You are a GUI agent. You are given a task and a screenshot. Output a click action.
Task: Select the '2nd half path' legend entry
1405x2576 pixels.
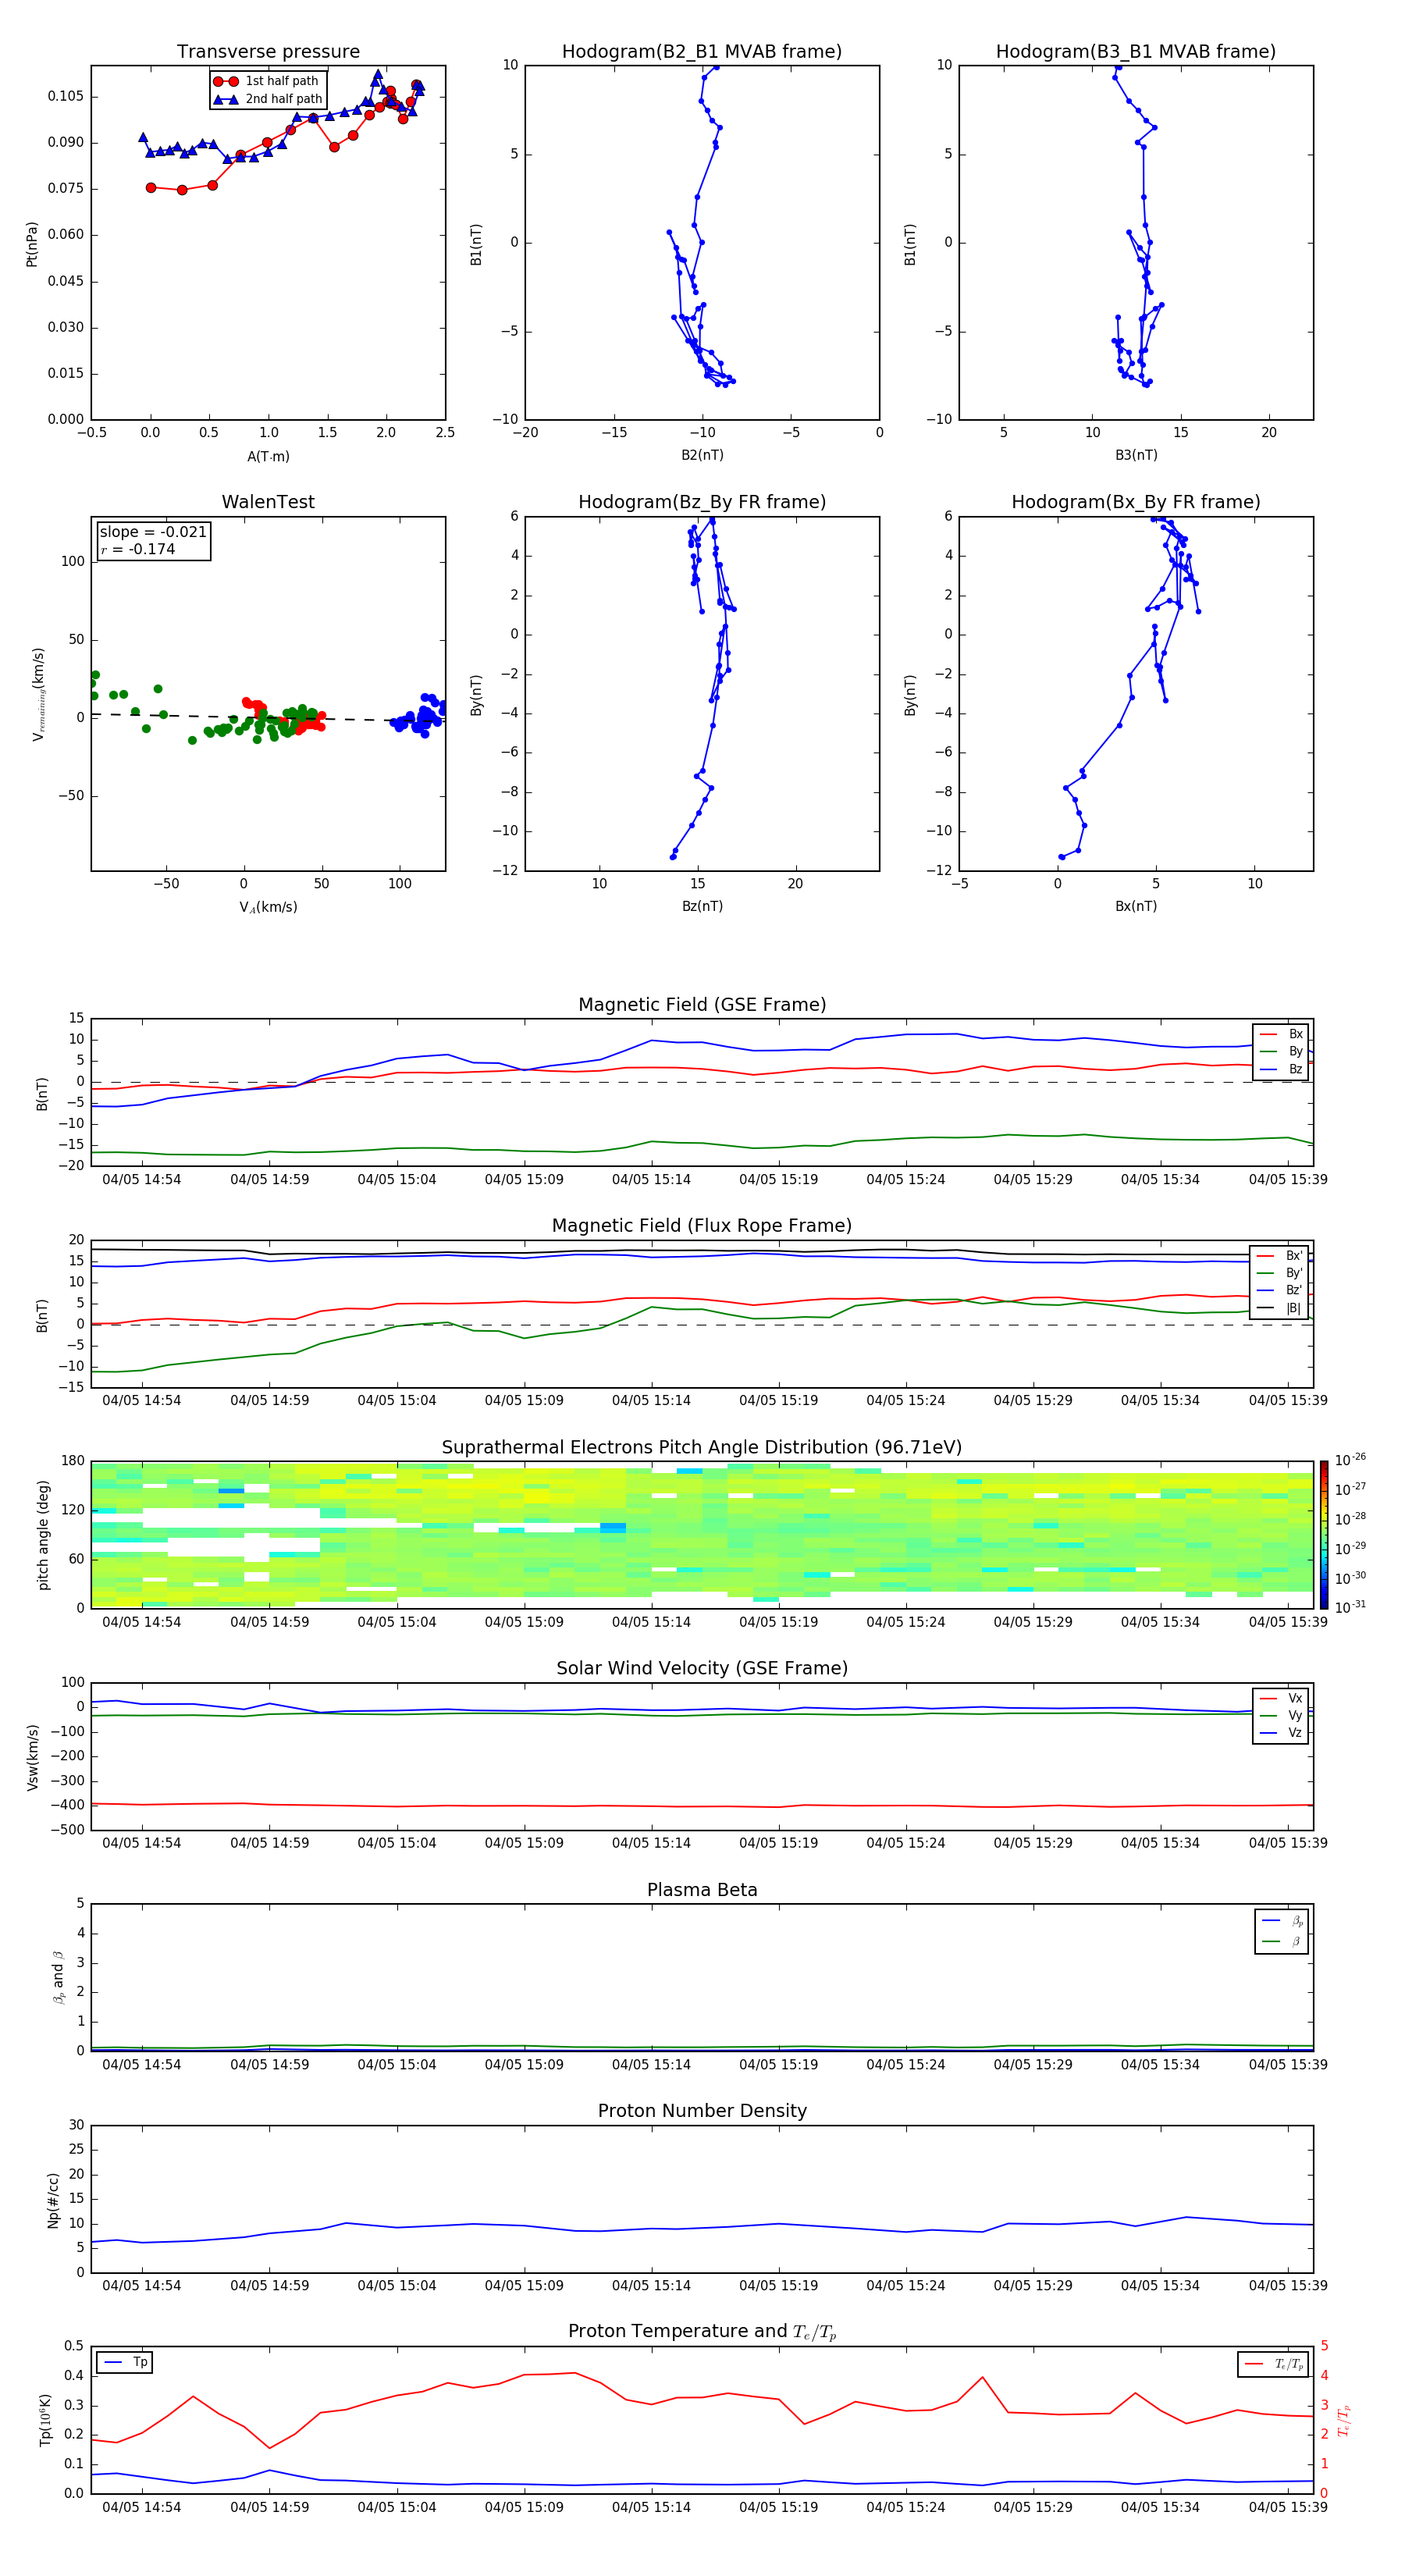pyautogui.click(x=268, y=99)
